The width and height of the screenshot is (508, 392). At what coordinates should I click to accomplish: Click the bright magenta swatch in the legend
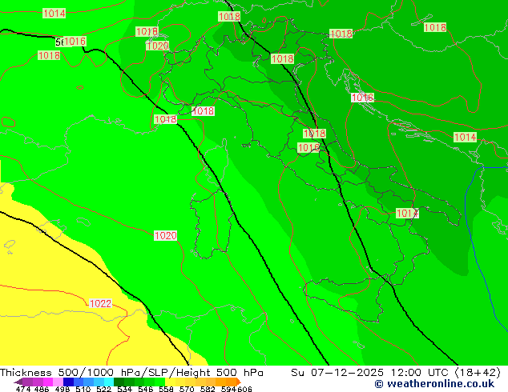click(x=48, y=382)
